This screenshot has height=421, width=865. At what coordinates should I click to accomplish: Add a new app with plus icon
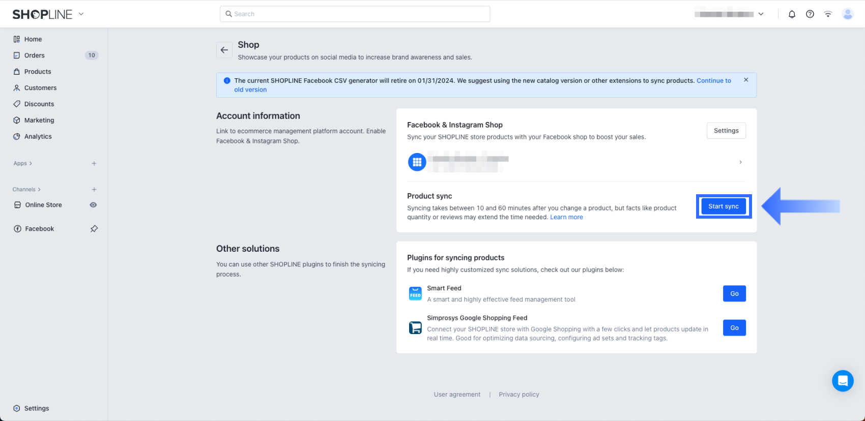[94, 164]
